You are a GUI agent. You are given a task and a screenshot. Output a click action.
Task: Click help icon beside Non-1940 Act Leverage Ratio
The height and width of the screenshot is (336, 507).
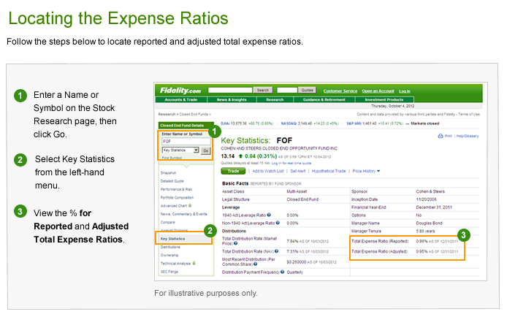[277, 223]
